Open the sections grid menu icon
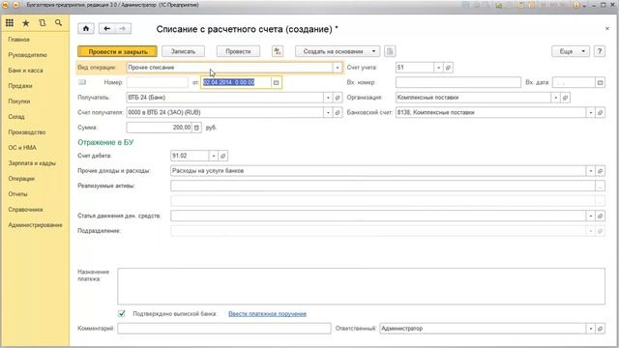The height and width of the screenshot is (348, 619). click(x=10, y=23)
